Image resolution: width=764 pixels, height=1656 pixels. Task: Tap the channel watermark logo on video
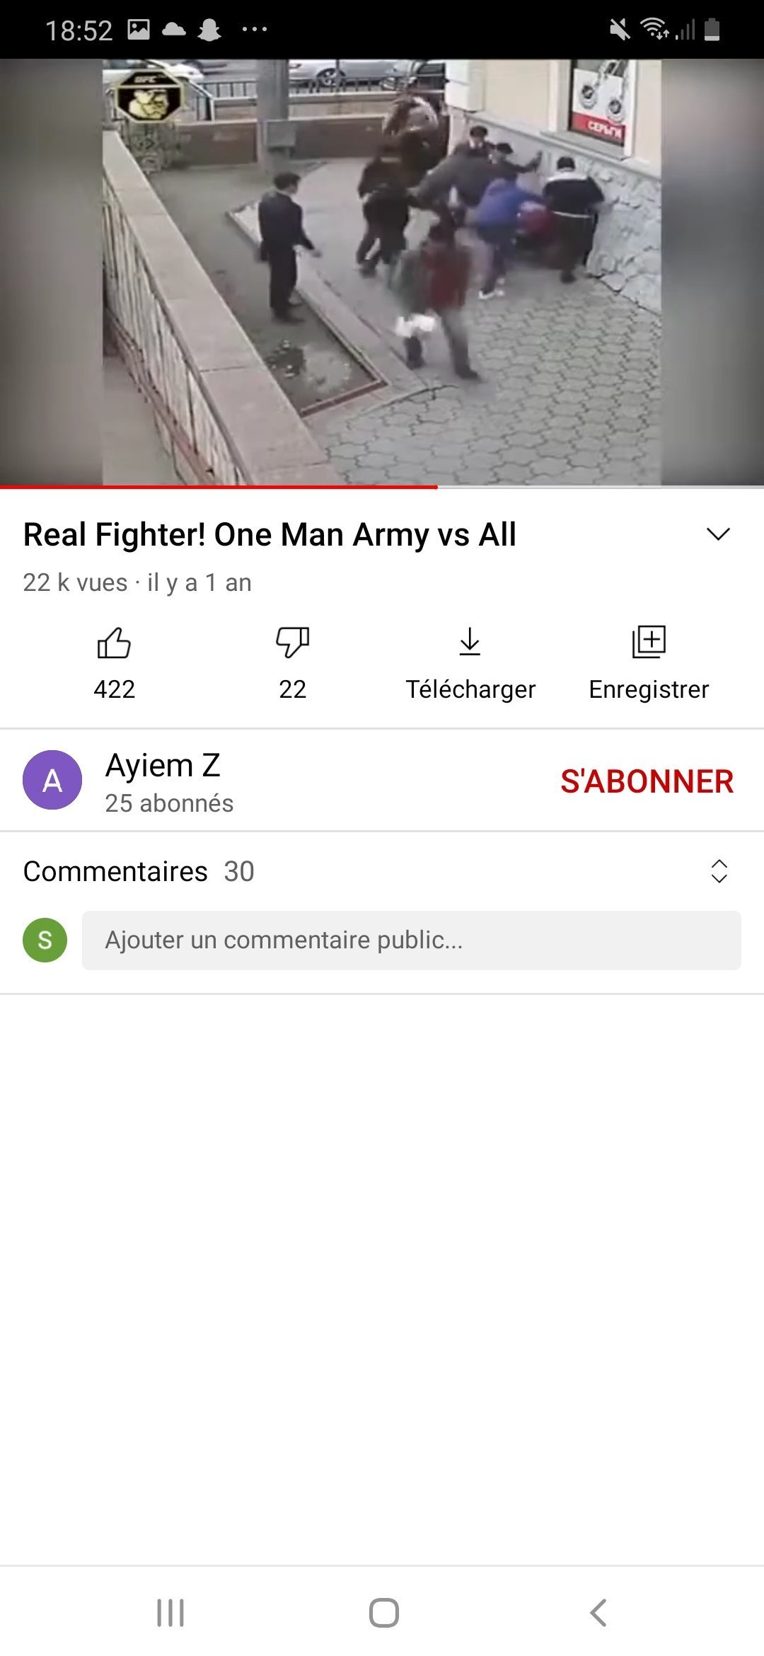click(149, 96)
